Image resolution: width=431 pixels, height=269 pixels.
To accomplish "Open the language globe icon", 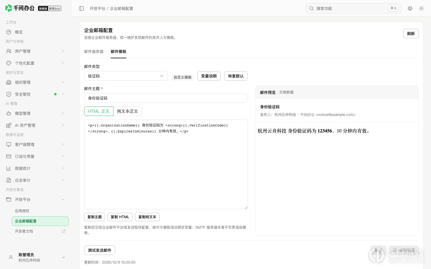I will point(410,8).
